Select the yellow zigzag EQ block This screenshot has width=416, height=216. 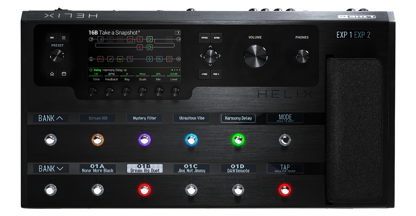120,59
